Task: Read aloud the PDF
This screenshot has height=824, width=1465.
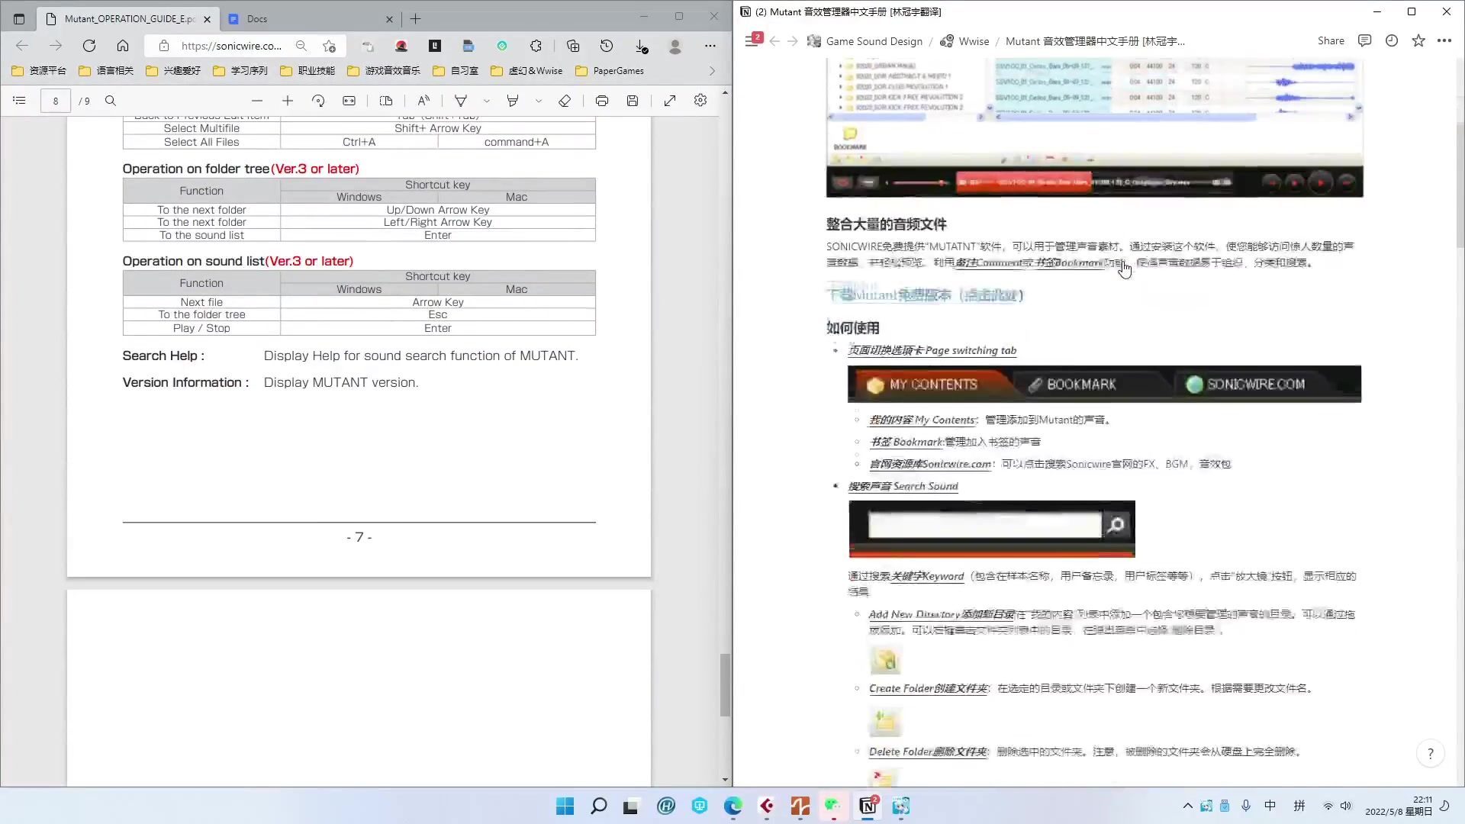Action: [423, 101]
